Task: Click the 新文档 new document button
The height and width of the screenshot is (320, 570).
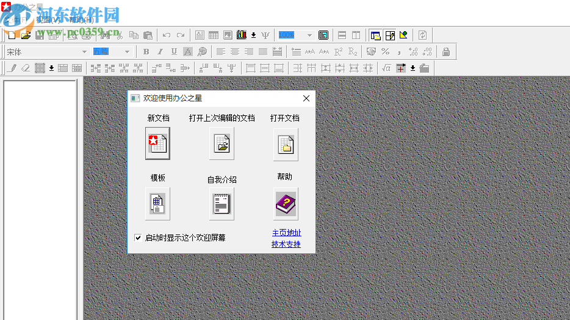Action: point(158,144)
